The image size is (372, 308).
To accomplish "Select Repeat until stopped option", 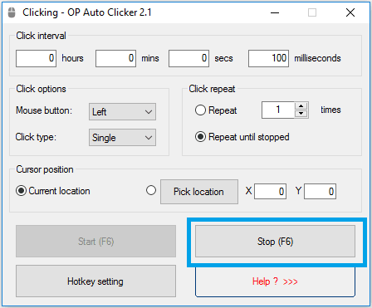I will pyautogui.click(x=200, y=137).
